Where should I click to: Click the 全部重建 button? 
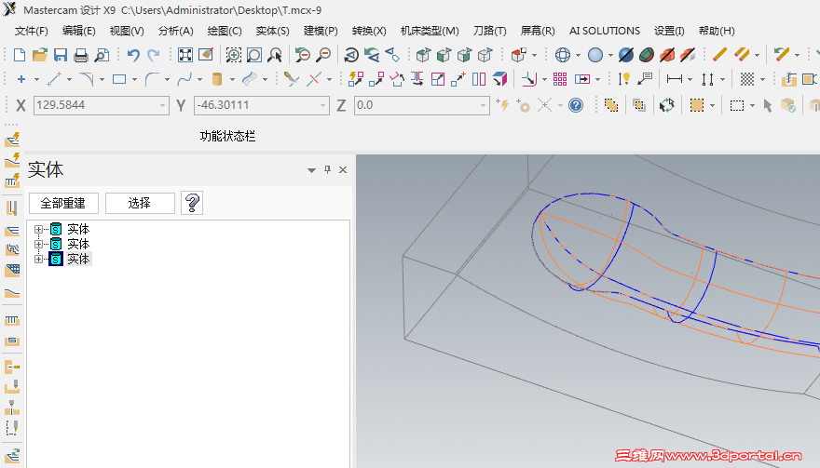point(63,203)
